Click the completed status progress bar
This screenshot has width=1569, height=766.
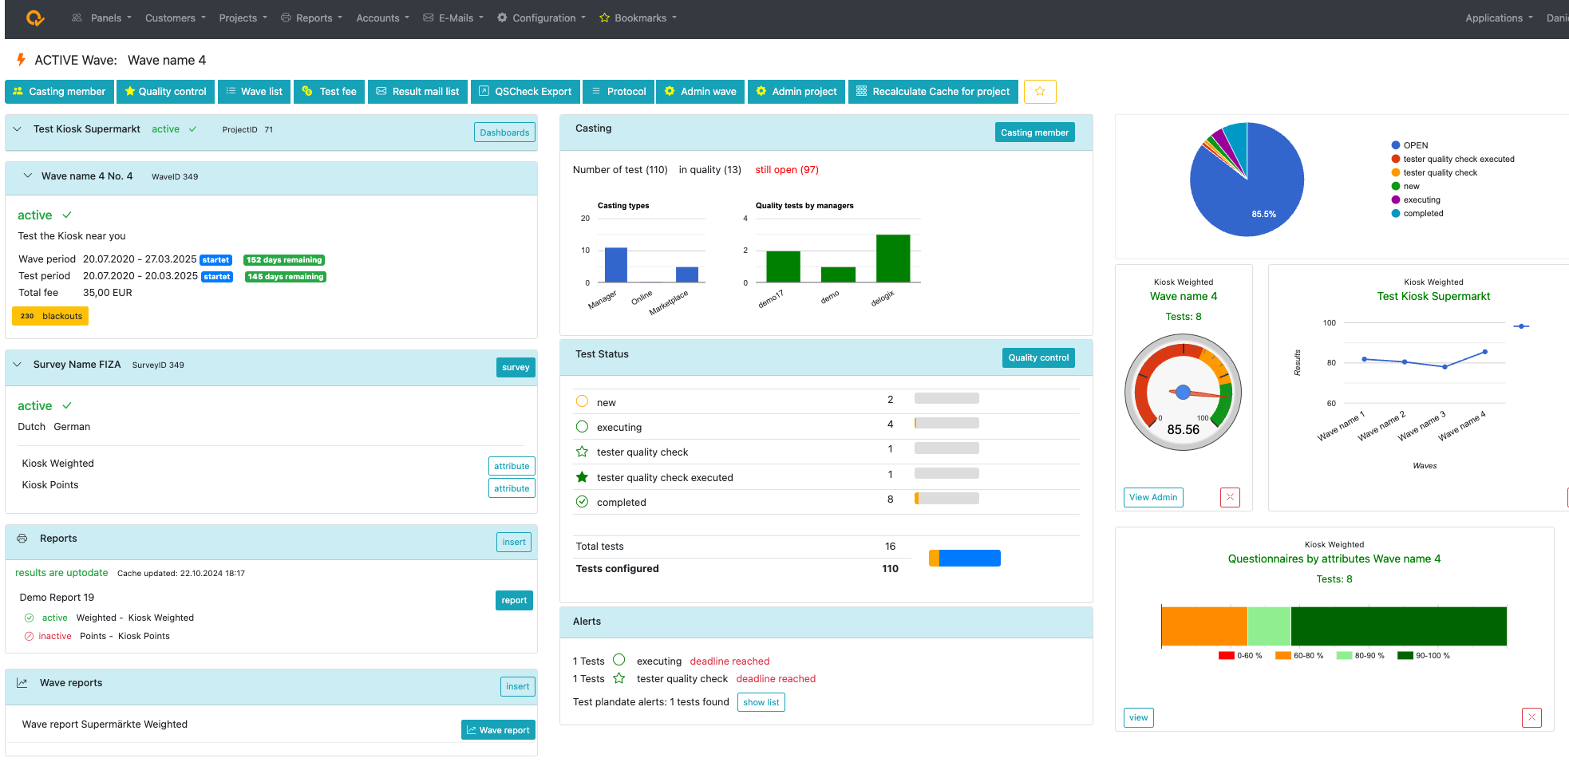[x=947, y=499]
